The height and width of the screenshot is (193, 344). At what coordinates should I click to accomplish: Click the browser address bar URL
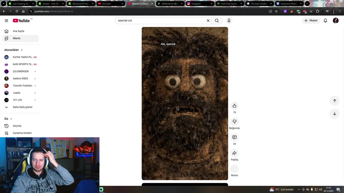pos(54,11)
